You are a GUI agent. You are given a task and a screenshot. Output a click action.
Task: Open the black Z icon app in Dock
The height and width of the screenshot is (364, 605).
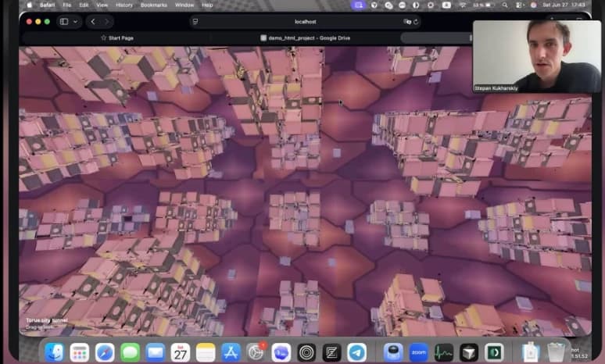[x=331, y=352]
